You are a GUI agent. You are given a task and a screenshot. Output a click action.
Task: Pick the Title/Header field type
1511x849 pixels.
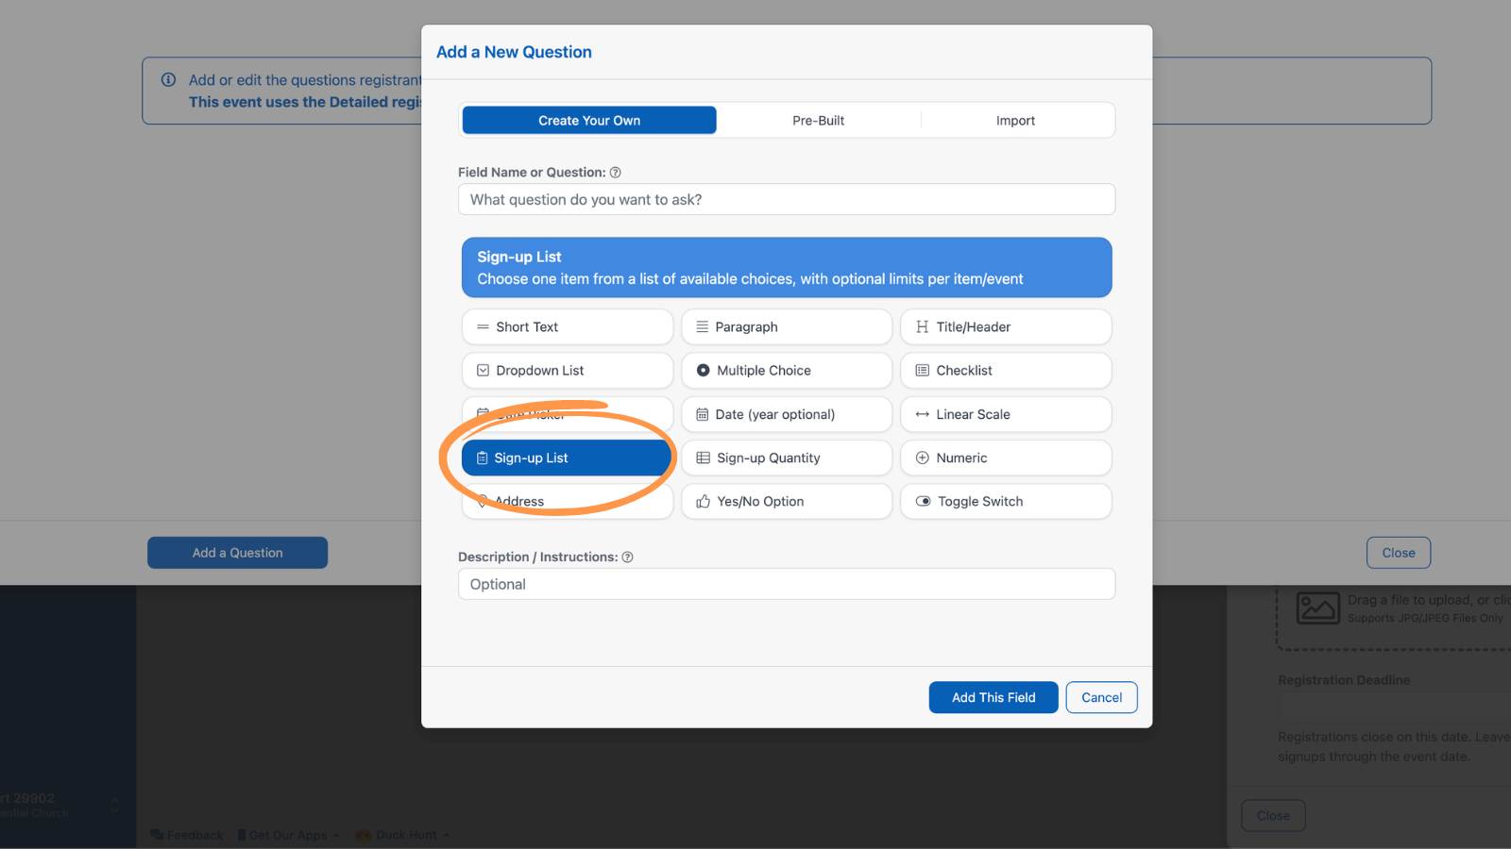click(x=1006, y=326)
